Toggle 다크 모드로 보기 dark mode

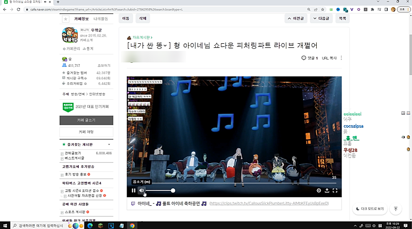(x=370, y=209)
